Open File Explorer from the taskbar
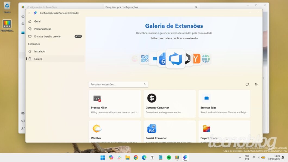Screen dimensions: 288x162 [x=127, y=157]
